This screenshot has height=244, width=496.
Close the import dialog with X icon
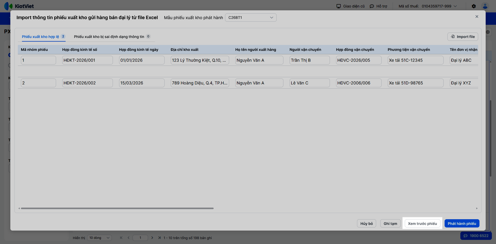[x=477, y=17]
